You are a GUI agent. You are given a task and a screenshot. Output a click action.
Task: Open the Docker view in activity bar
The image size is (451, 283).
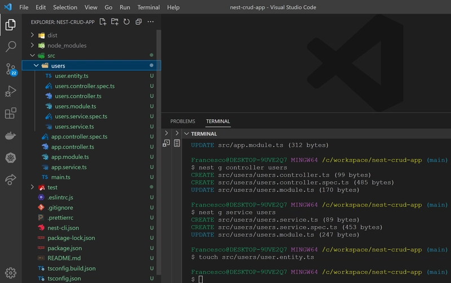click(x=11, y=135)
